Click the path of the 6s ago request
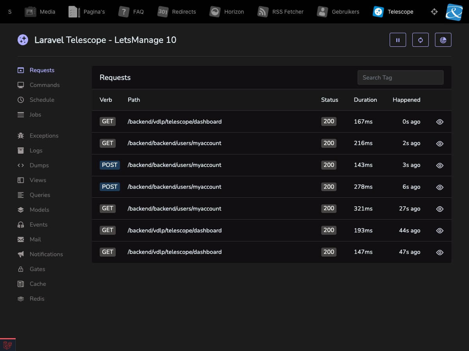Image resolution: width=469 pixels, height=351 pixels. pyautogui.click(x=175, y=187)
